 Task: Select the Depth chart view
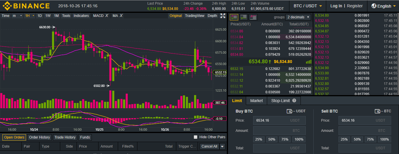click(x=213, y=16)
